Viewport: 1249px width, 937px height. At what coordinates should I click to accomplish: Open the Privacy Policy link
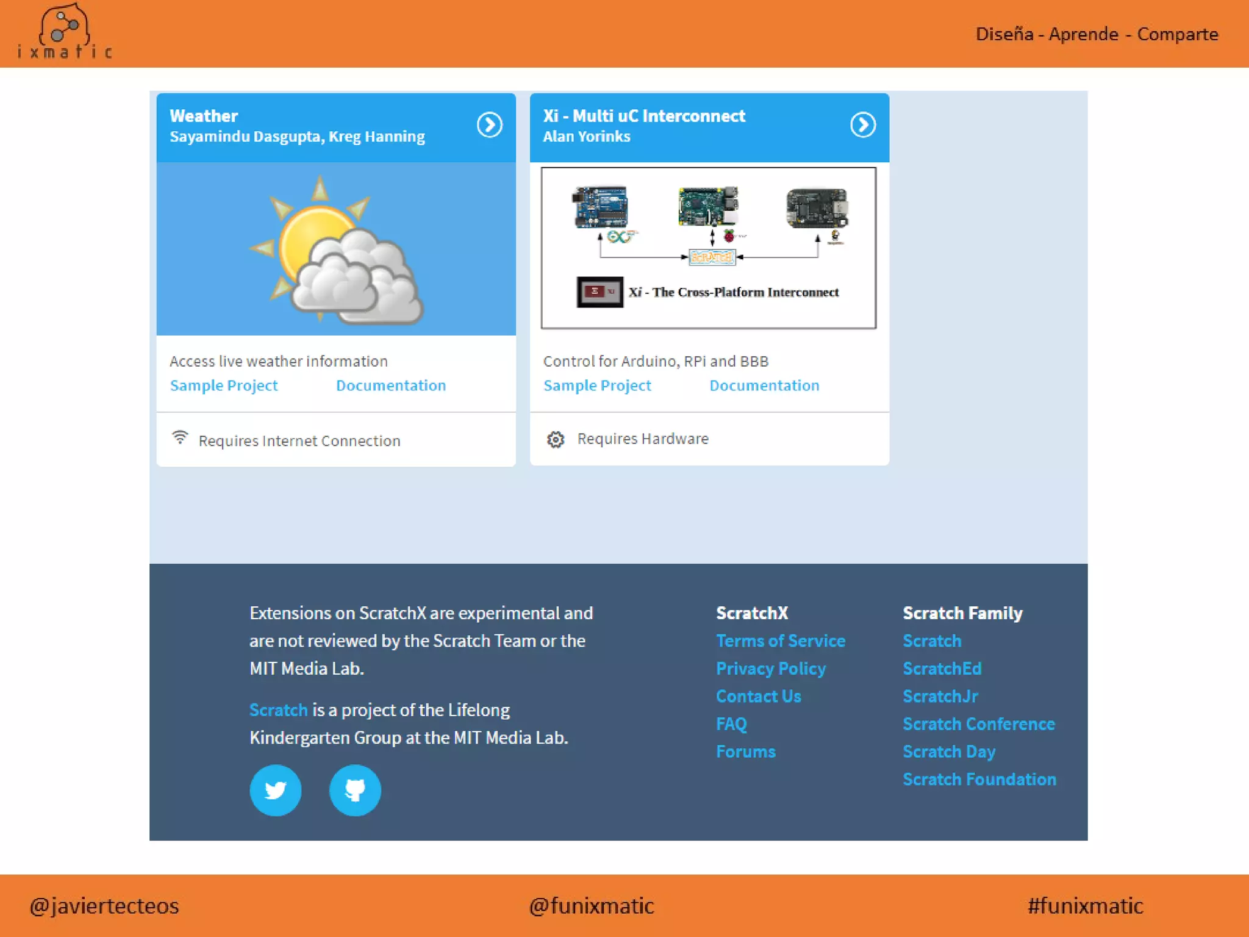tap(770, 669)
